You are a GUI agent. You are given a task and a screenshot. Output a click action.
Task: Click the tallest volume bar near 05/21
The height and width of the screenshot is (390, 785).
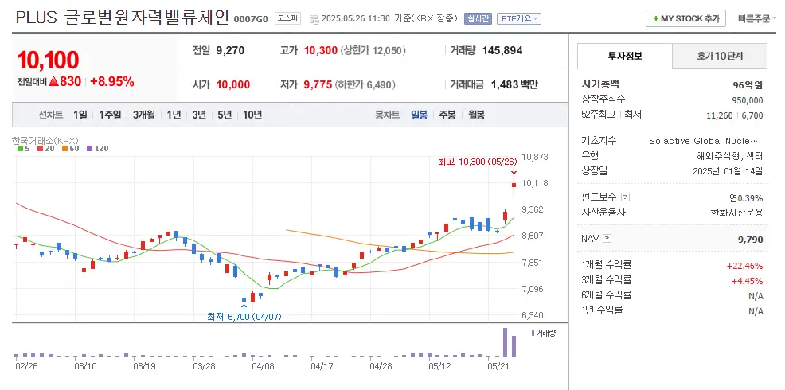coord(504,342)
